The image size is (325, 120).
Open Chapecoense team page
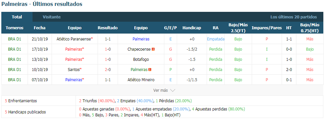coord(139,49)
